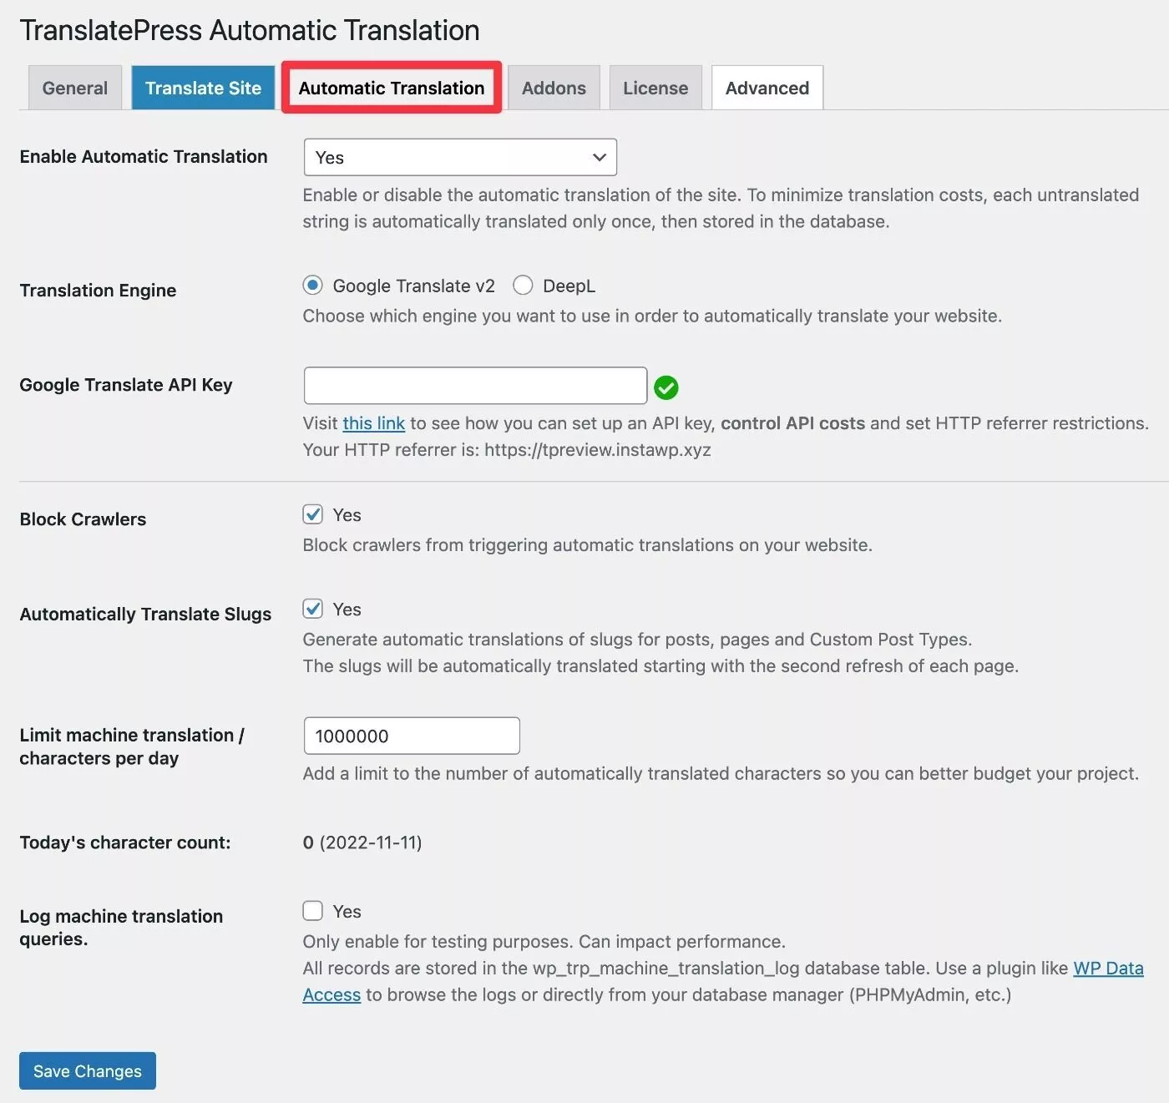Click the characters per day limit field
Viewport: 1169px width, 1103px height.
(412, 736)
